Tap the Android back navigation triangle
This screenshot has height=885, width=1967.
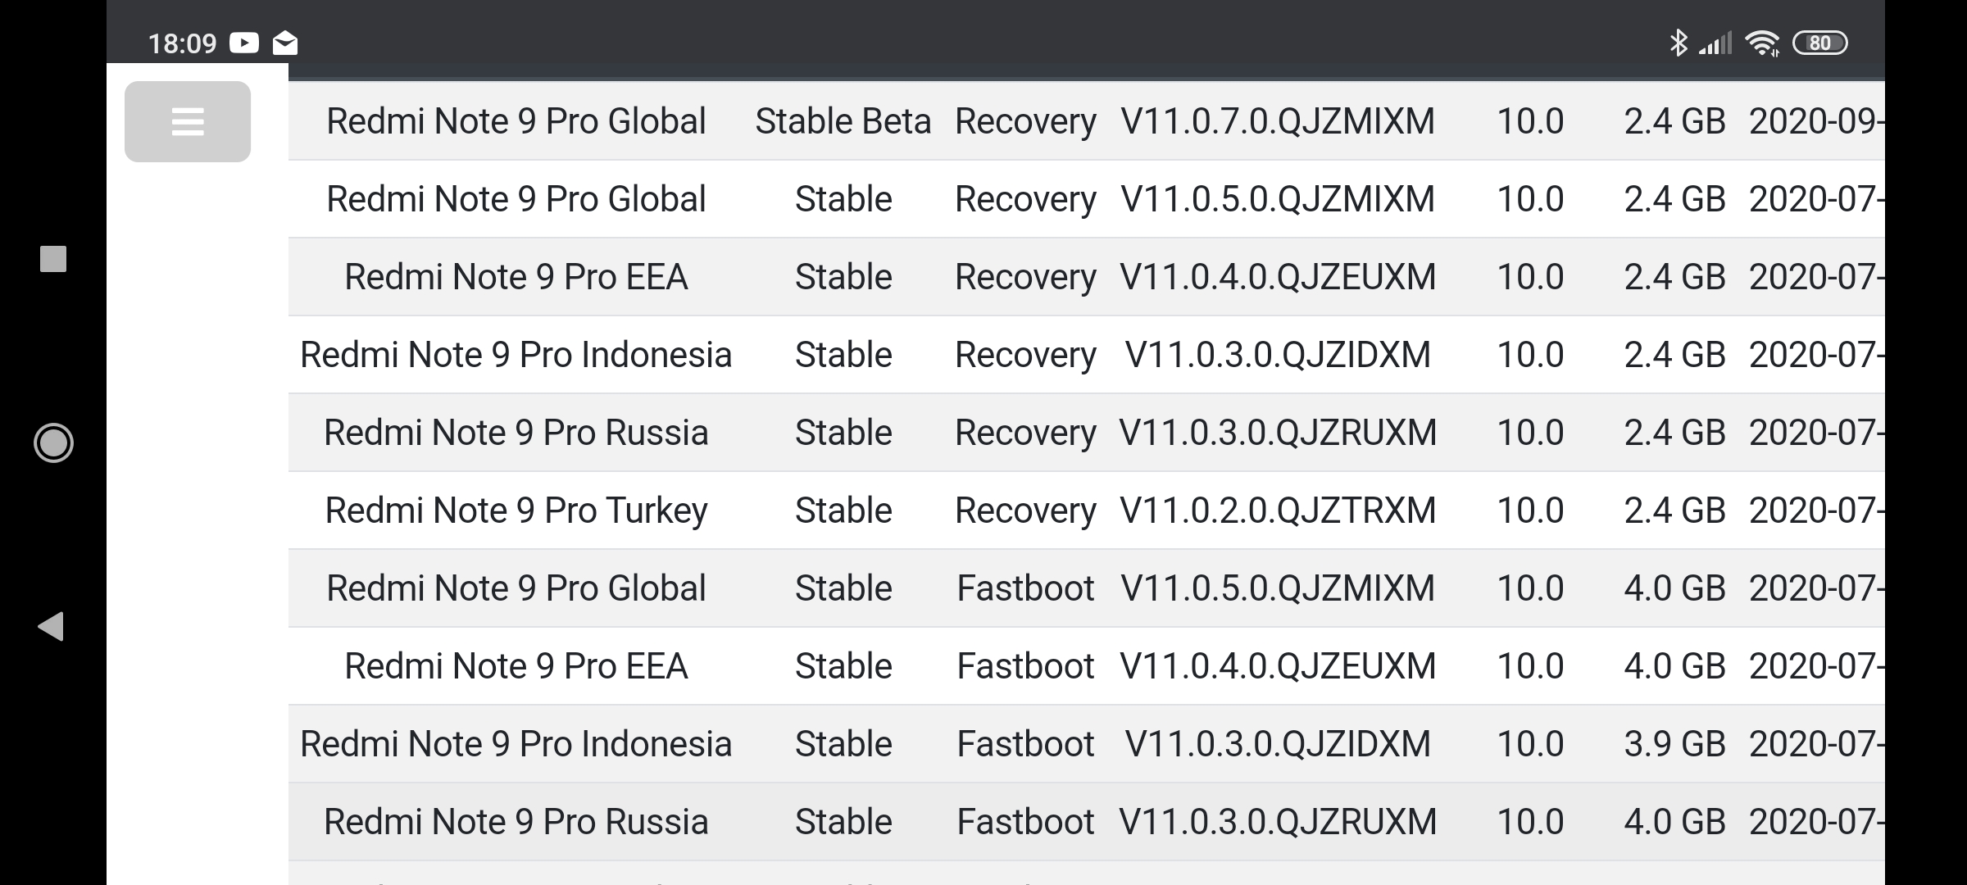(x=52, y=626)
